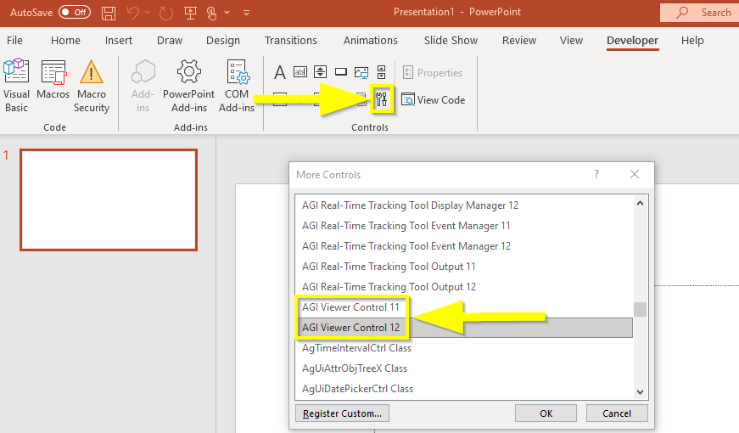Select AGI Viewer Control 12 in list
The height and width of the screenshot is (433, 739).
(x=464, y=328)
